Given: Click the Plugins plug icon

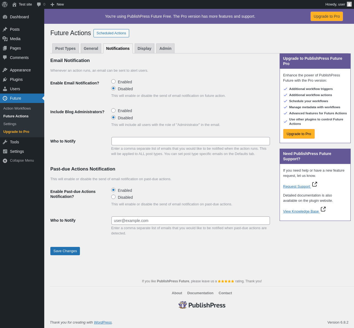Looking at the screenshot, I should click(x=5, y=79).
